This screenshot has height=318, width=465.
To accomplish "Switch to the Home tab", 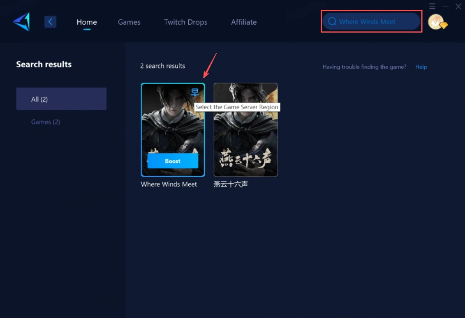I will (x=87, y=22).
